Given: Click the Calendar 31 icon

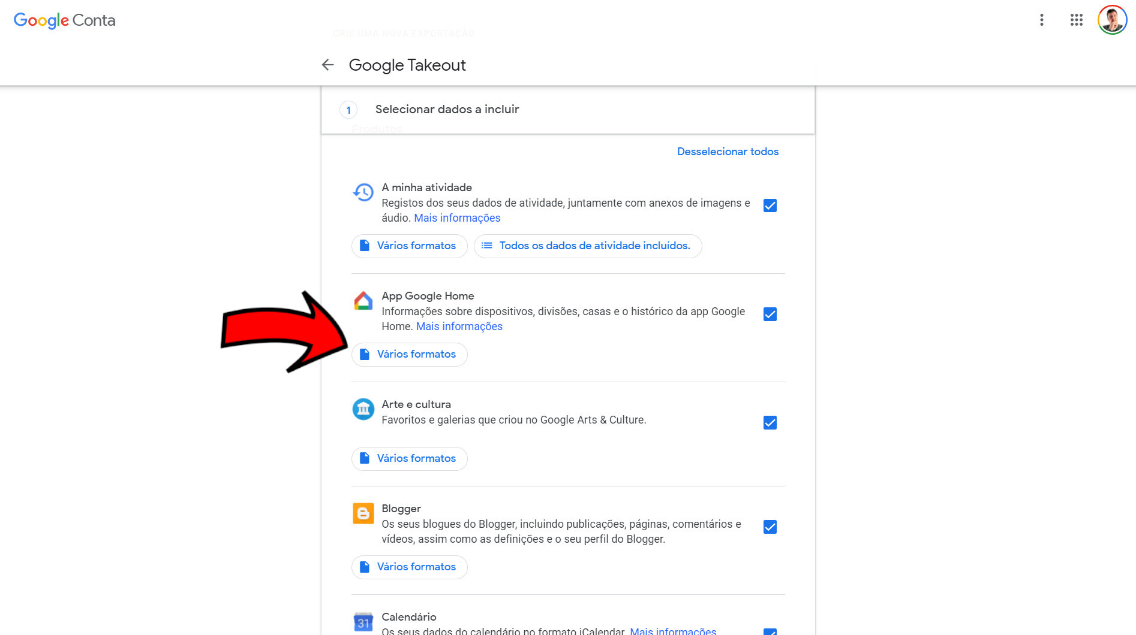Looking at the screenshot, I should click(x=363, y=622).
